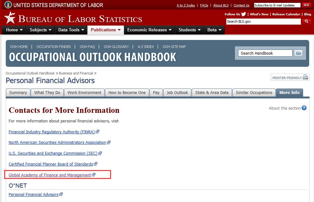This screenshot has height=202, width=314.
Task: Click the printer icon next to Printer-Friendly
Action: 305,77
